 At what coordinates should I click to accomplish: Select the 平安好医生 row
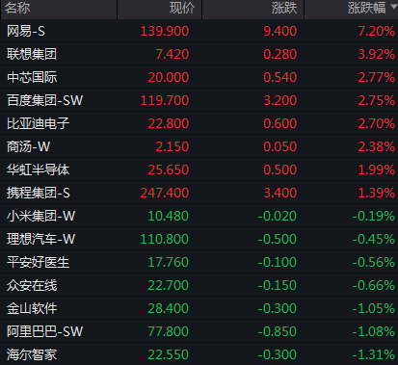pyautogui.click(x=199, y=262)
